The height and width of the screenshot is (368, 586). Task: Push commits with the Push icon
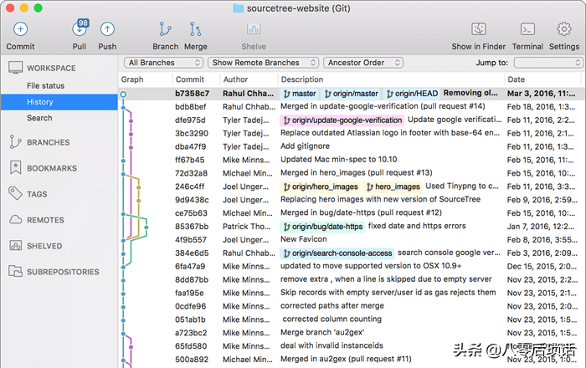click(107, 29)
